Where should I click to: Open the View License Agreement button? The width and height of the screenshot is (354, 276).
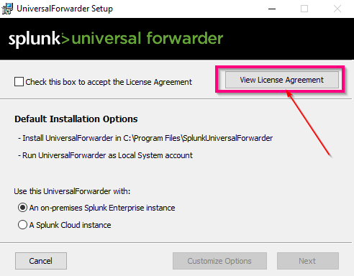(282, 80)
